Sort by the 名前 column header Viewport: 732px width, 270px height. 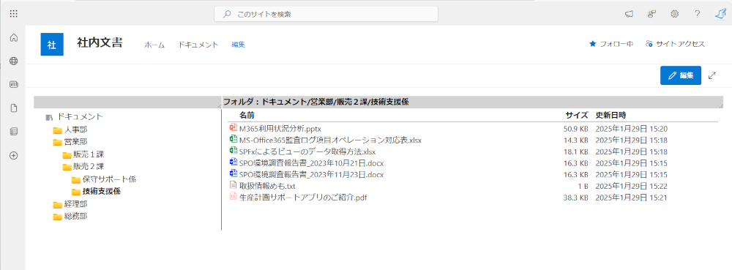pos(247,115)
